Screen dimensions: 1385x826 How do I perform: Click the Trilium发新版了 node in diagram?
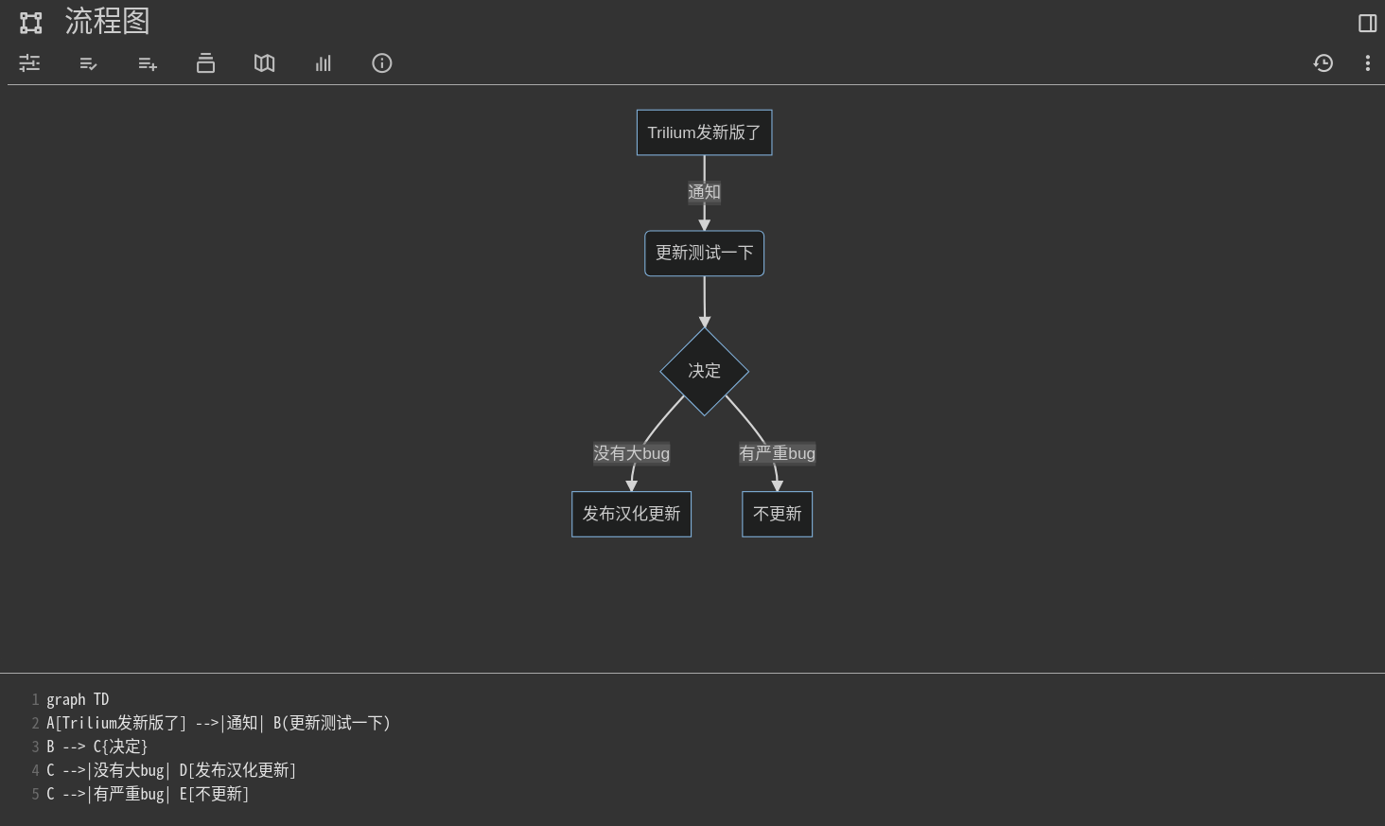pos(704,132)
